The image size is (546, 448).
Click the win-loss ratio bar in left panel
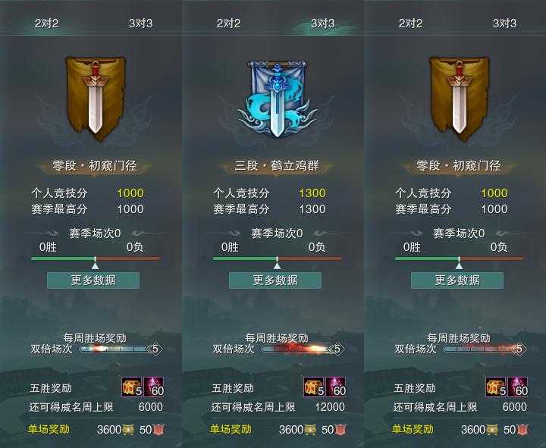coord(96,258)
